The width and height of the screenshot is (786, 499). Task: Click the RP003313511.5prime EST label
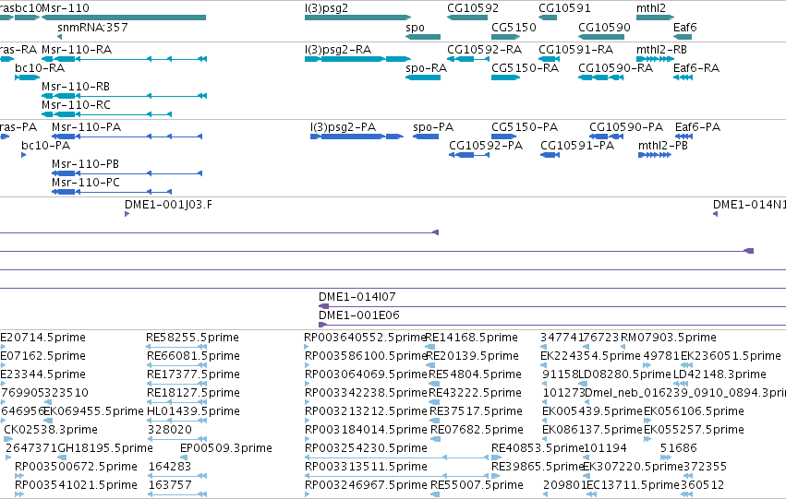[366, 467]
